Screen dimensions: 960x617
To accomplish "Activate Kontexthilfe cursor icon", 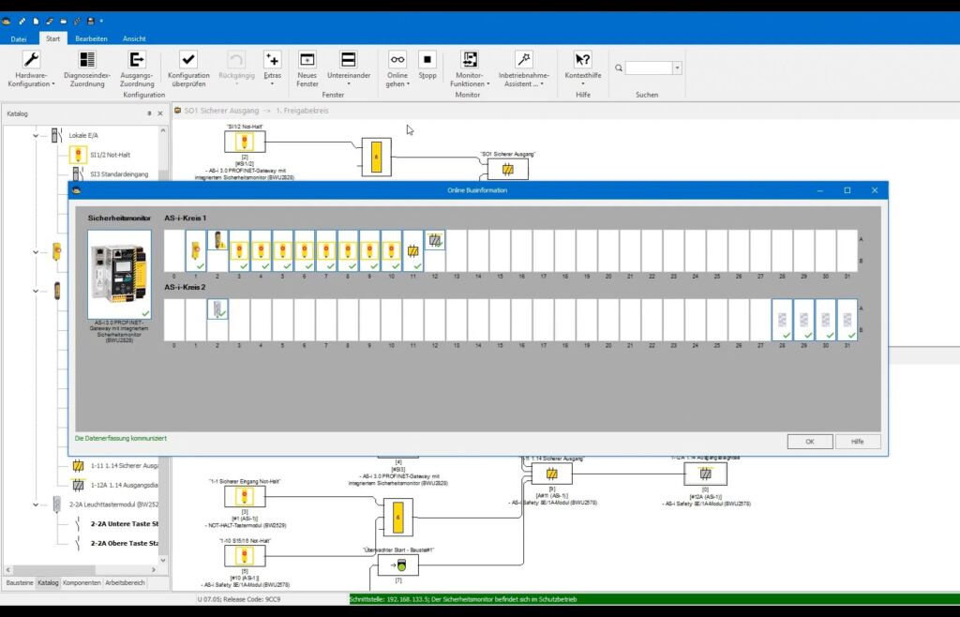I will [582, 60].
